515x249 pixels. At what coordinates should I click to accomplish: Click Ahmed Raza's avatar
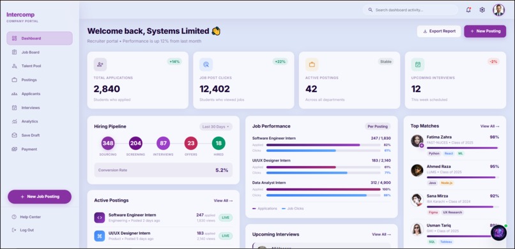click(417, 170)
